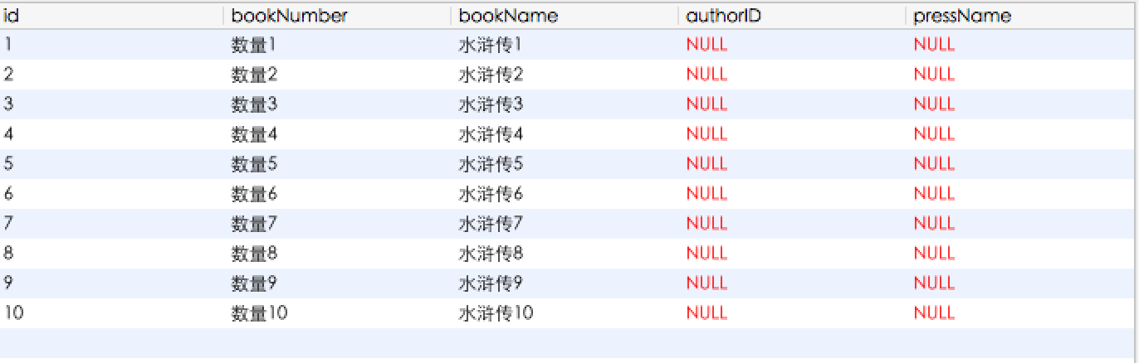Select id cell of 水浒传1 row

pos(112,45)
